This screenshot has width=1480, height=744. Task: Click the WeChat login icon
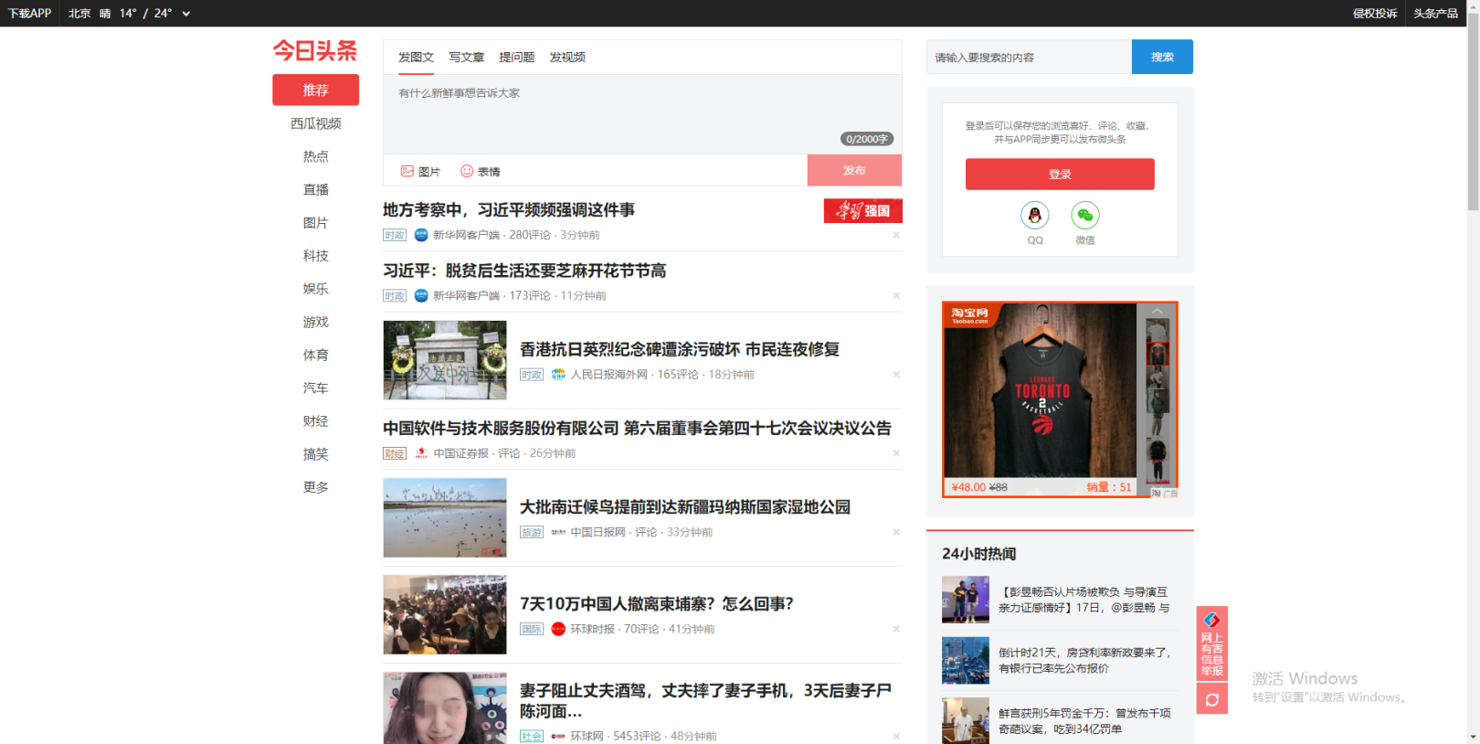pos(1084,216)
